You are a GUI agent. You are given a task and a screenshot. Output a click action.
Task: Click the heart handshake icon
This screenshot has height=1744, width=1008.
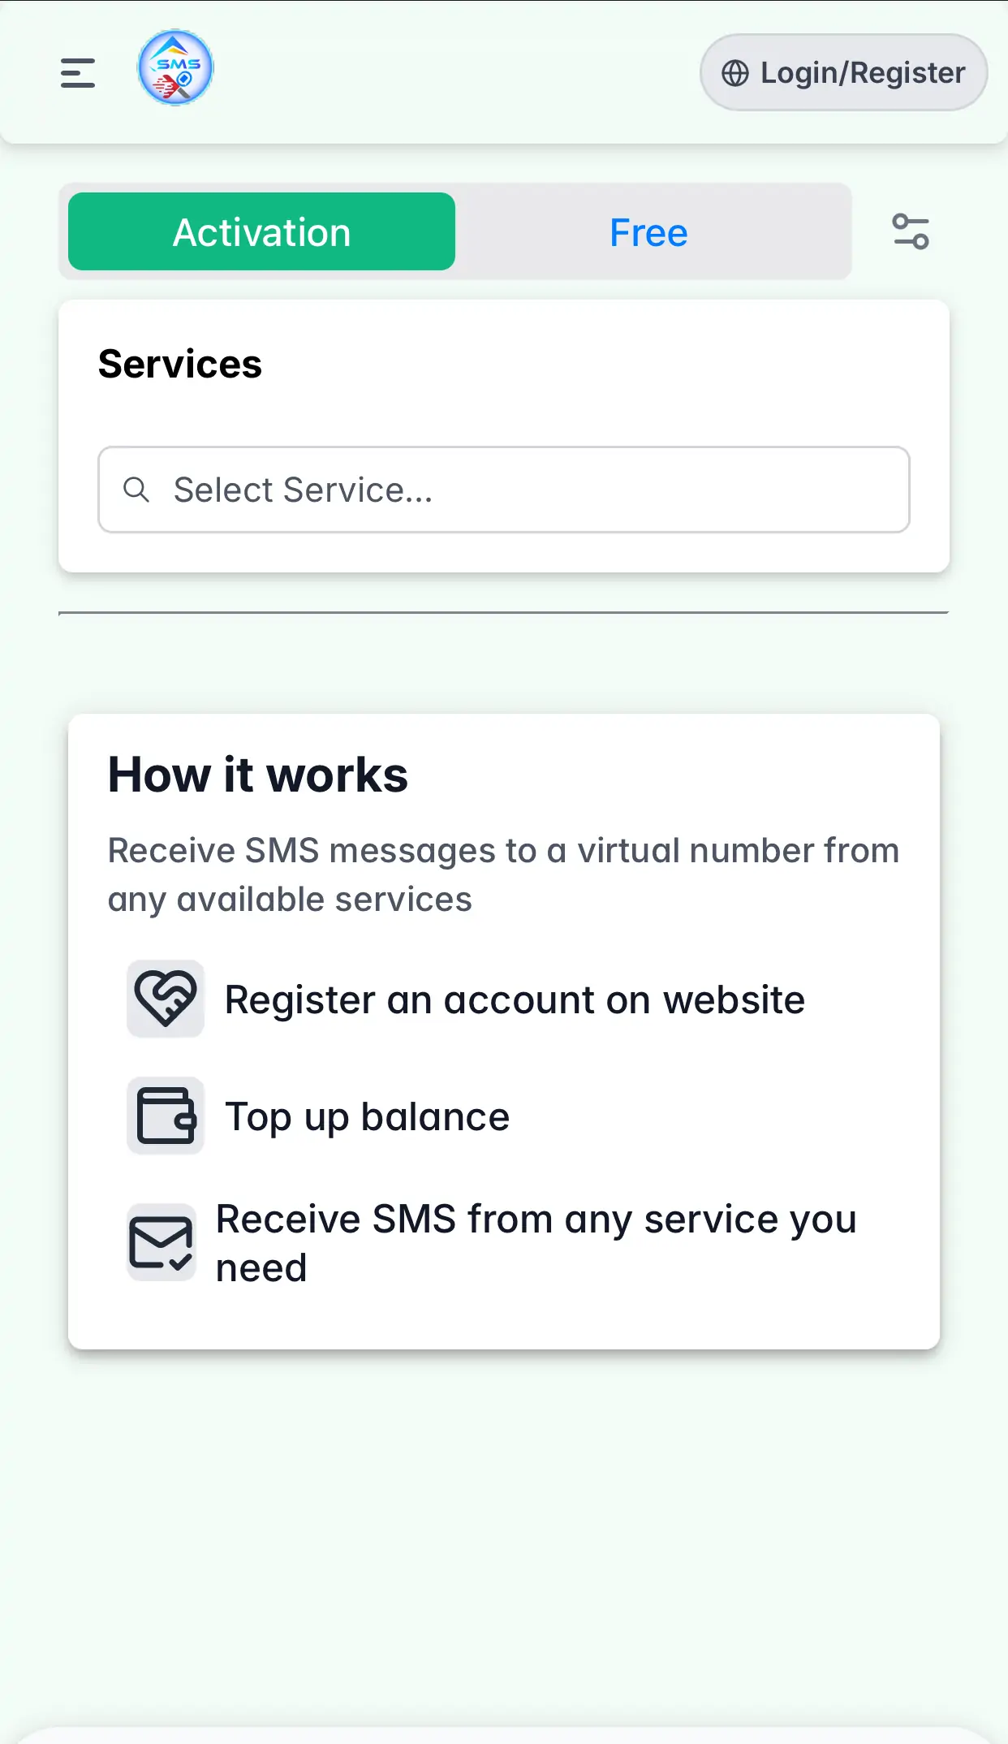[x=166, y=999]
